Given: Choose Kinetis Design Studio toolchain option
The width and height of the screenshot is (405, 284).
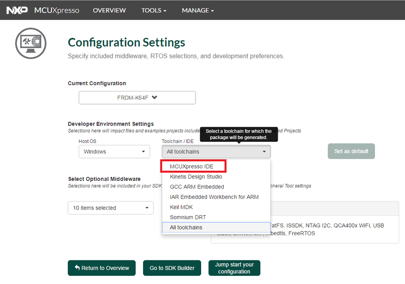Looking at the screenshot, I should point(196,177).
